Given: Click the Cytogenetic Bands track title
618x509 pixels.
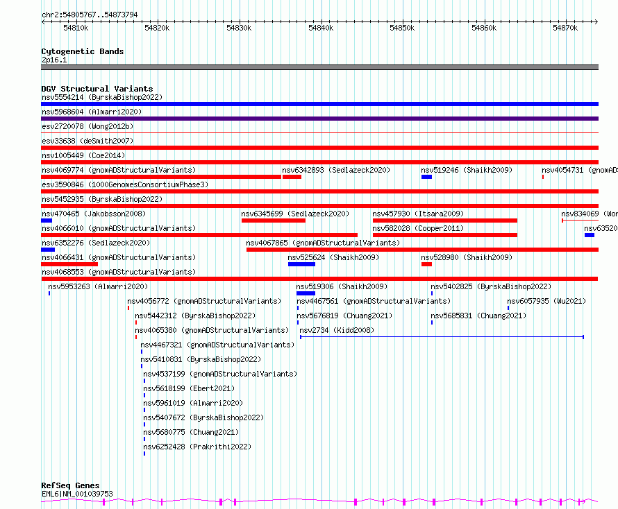Looking at the screenshot, I should 83,51.
